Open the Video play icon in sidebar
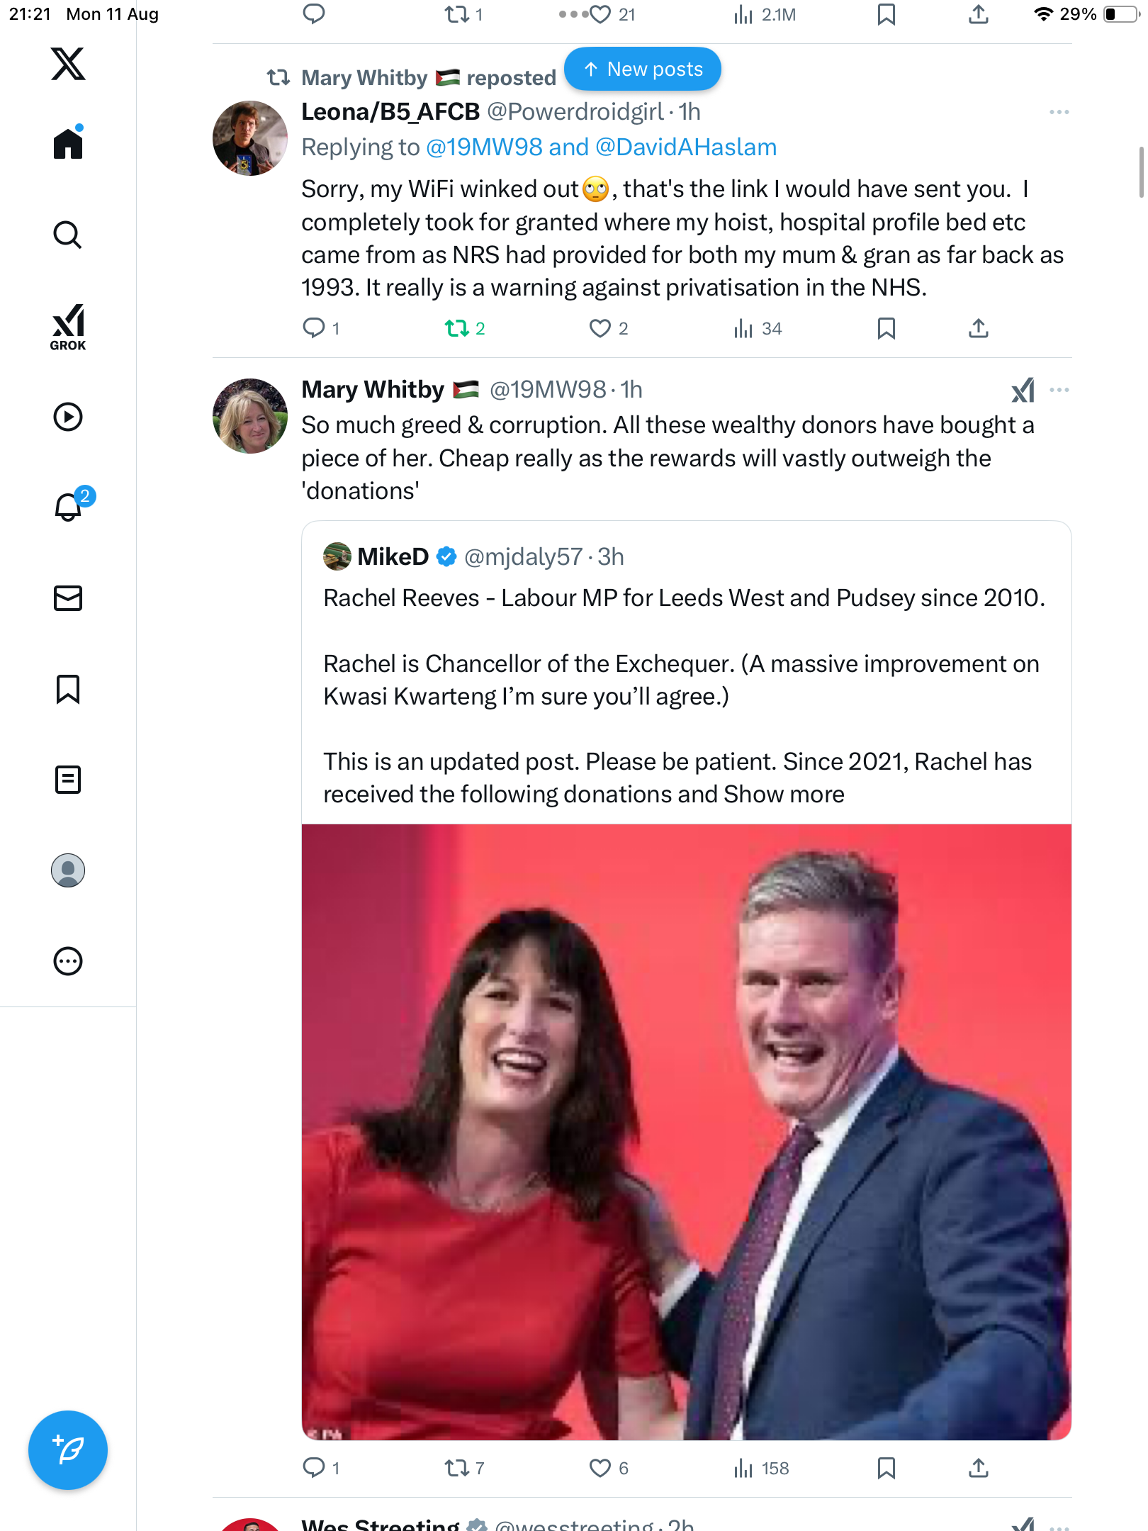The width and height of the screenshot is (1148, 1531). pyautogui.click(x=68, y=417)
